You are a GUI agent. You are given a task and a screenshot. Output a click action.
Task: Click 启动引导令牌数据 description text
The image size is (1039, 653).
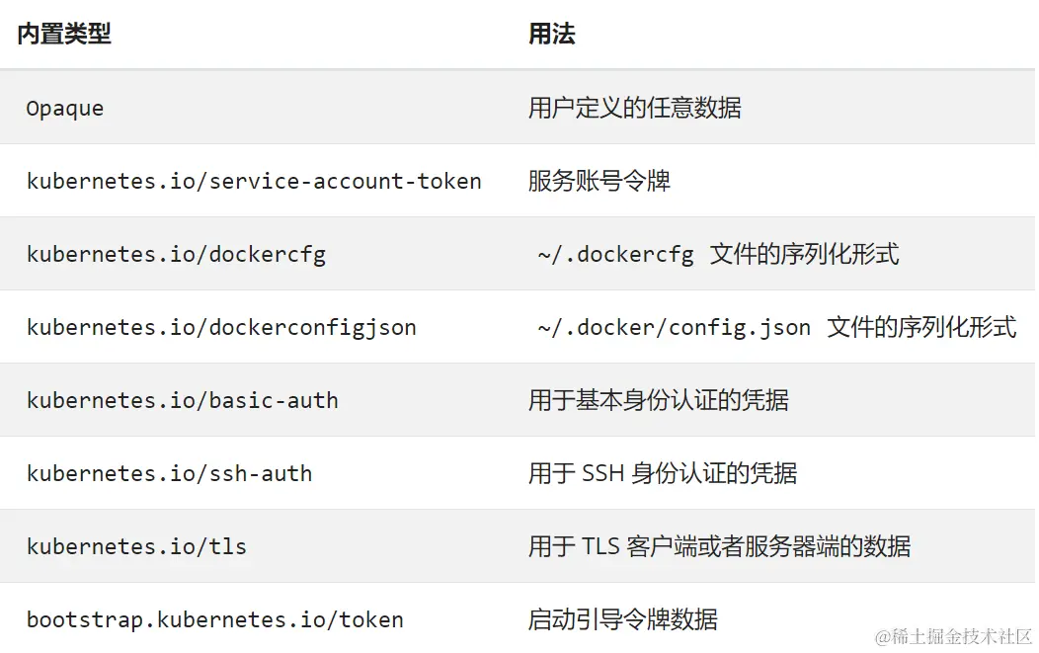[622, 619]
